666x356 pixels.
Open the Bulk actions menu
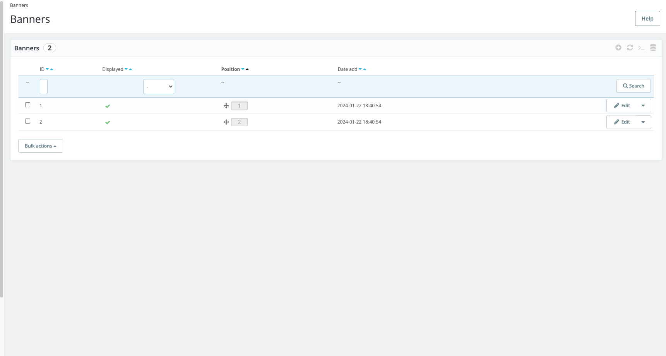point(41,146)
